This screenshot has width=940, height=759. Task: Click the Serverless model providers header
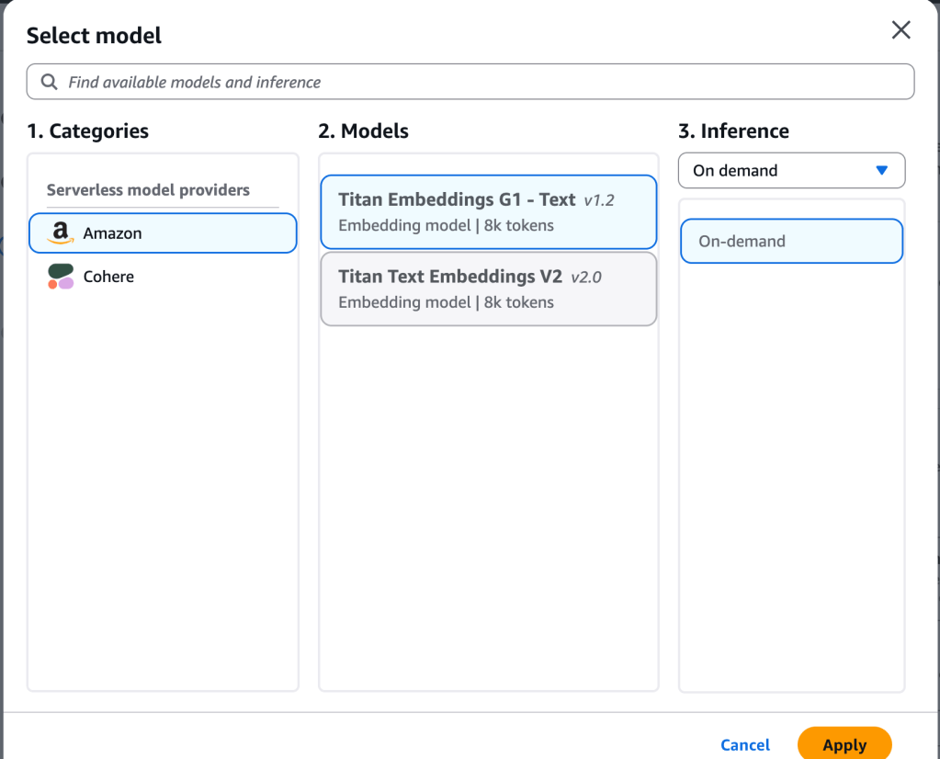coord(148,190)
